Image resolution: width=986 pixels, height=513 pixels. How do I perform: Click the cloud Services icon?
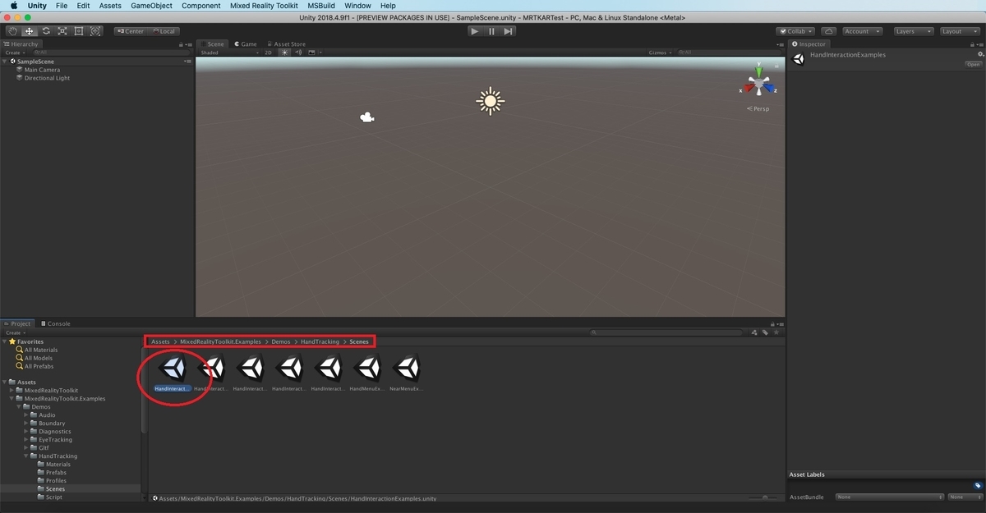click(x=828, y=31)
